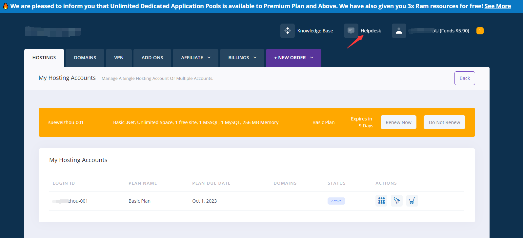The height and width of the screenshot is (238, 523).
Task: Click the Helpdesk chat bubble icon
Action: 351,31
